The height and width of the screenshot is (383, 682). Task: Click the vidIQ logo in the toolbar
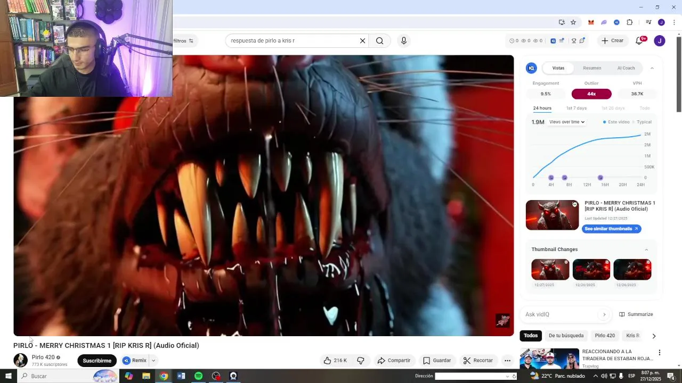click(553, 40)
